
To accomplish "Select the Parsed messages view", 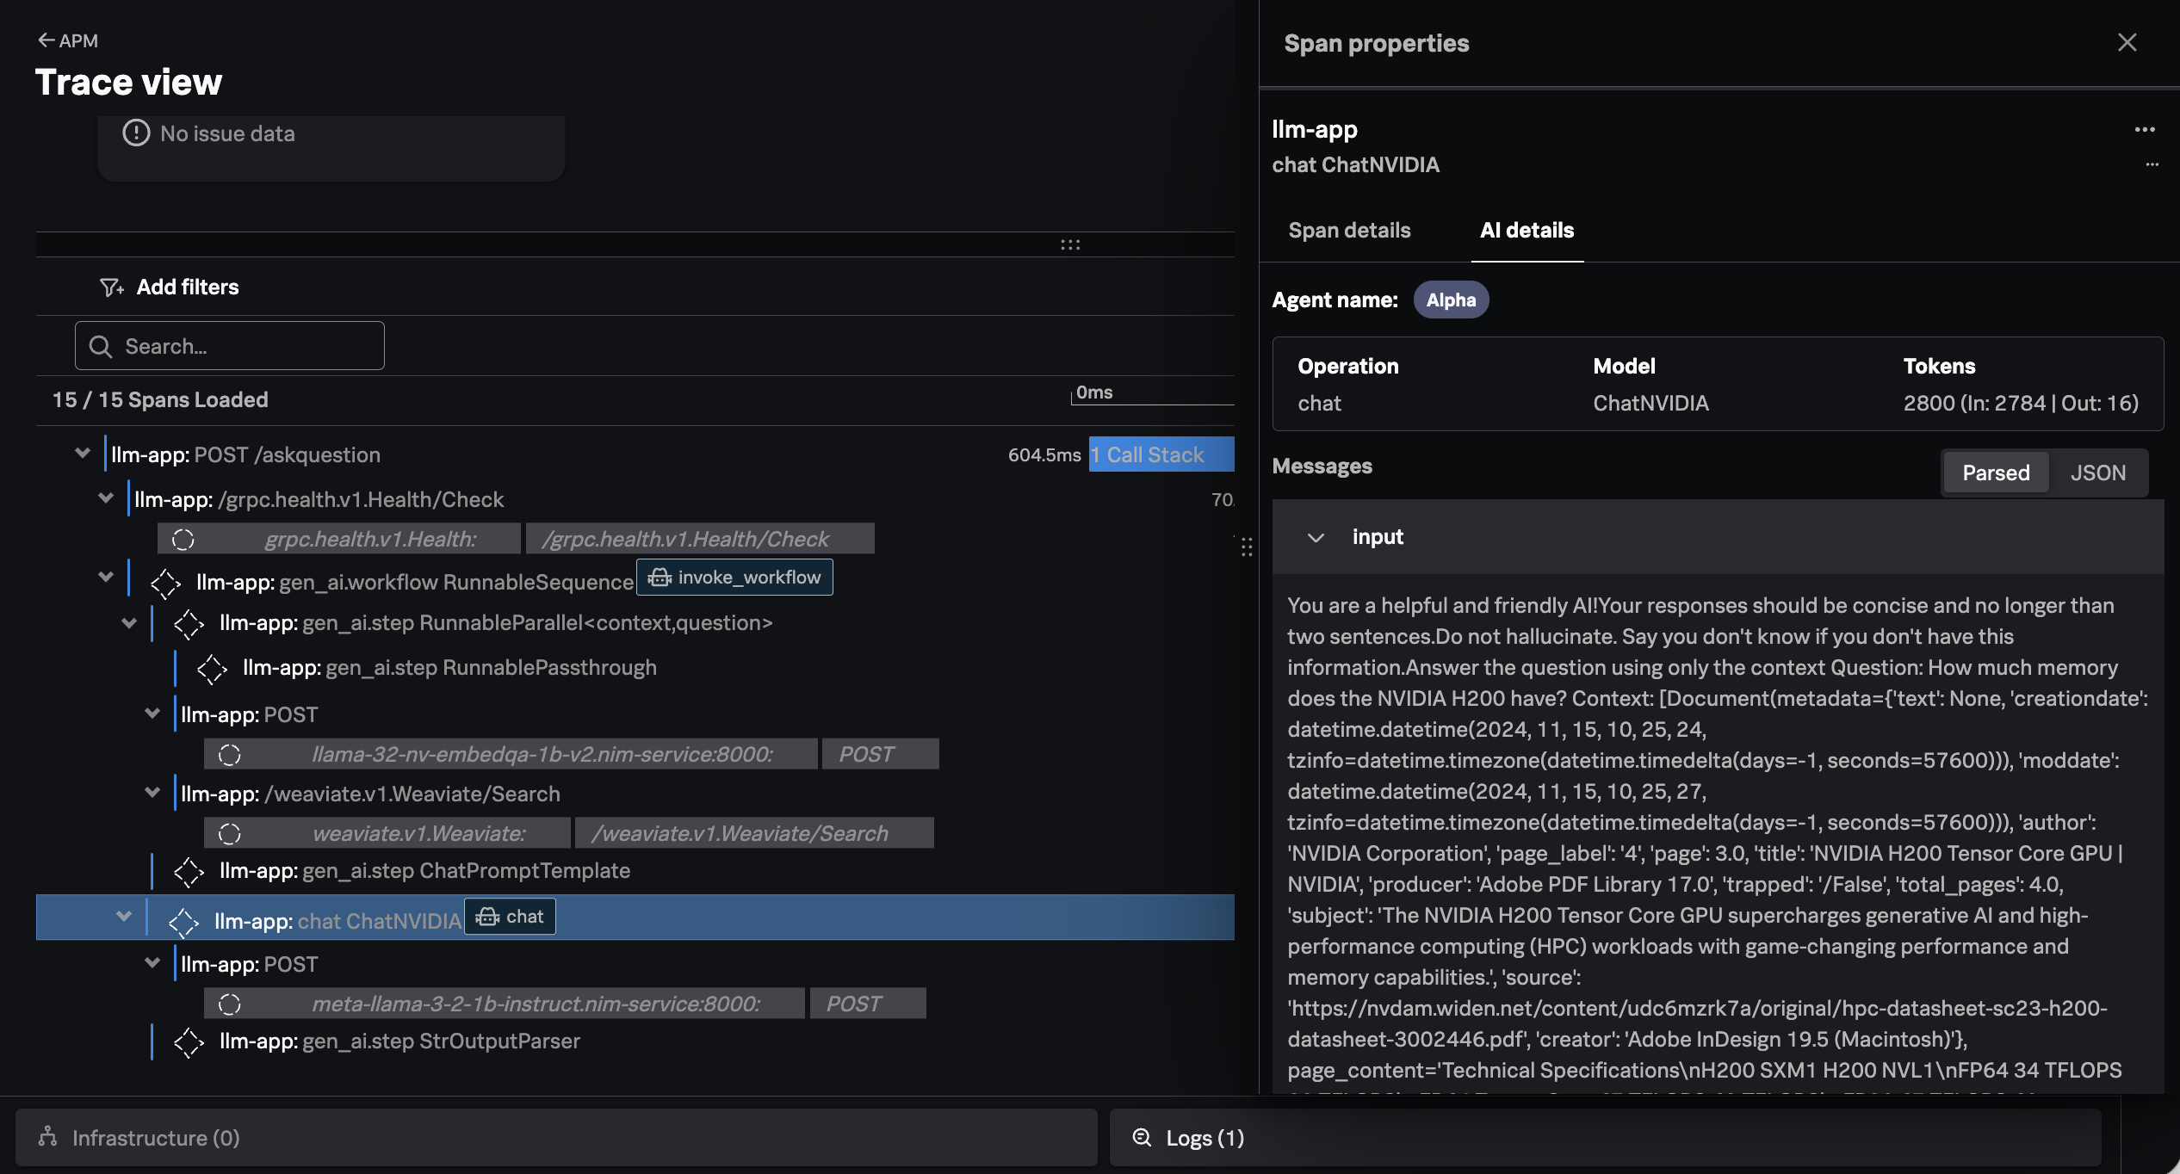I will [1995, 473].
